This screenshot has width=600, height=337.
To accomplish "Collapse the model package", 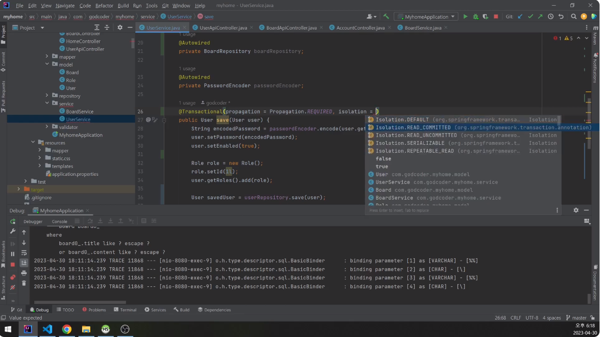I will click(47, 65).
